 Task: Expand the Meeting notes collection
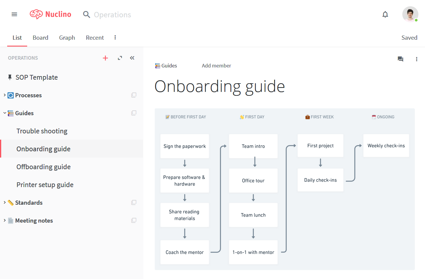pos(4,220)
